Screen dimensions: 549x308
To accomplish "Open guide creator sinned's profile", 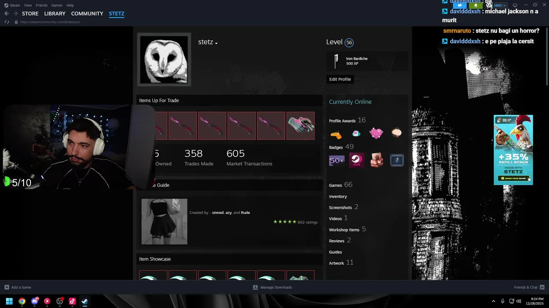I will (218, 213).
